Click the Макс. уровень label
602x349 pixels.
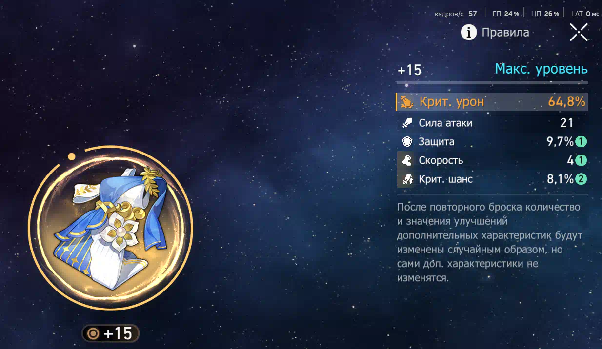point(541,69)
